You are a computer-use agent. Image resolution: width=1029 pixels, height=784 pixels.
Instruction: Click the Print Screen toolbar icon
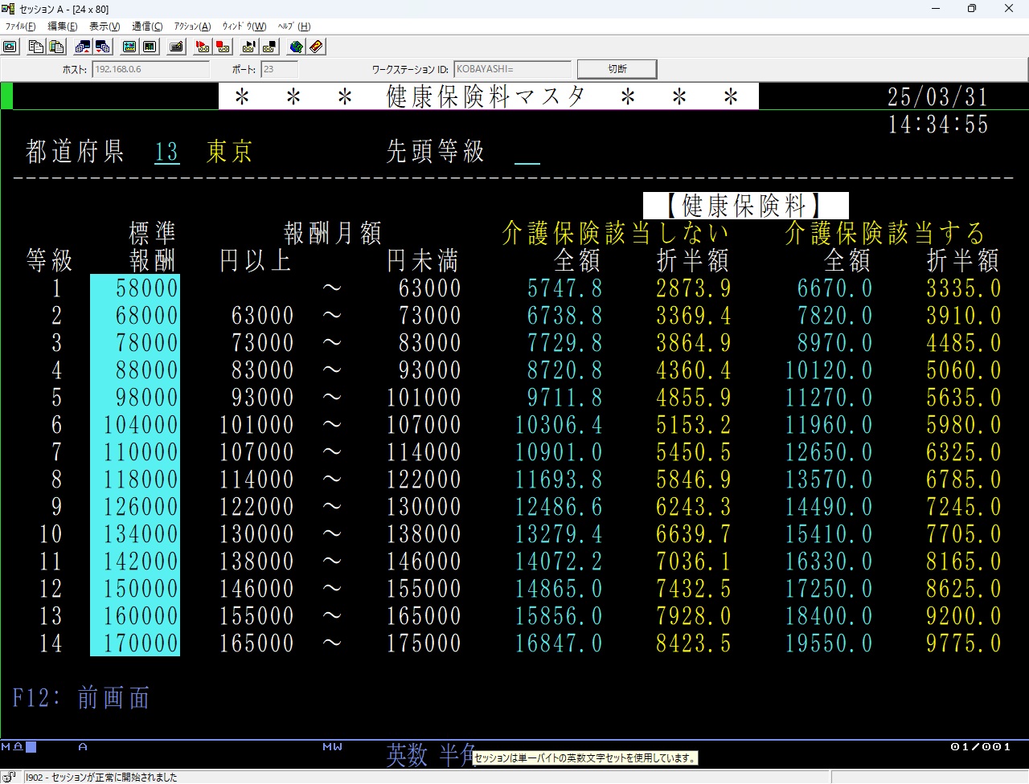[10, 47]
